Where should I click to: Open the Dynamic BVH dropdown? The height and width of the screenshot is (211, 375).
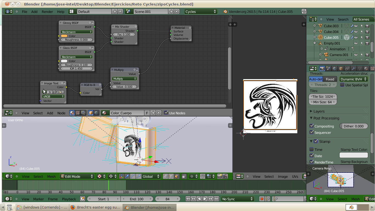(x=354, y=79)
